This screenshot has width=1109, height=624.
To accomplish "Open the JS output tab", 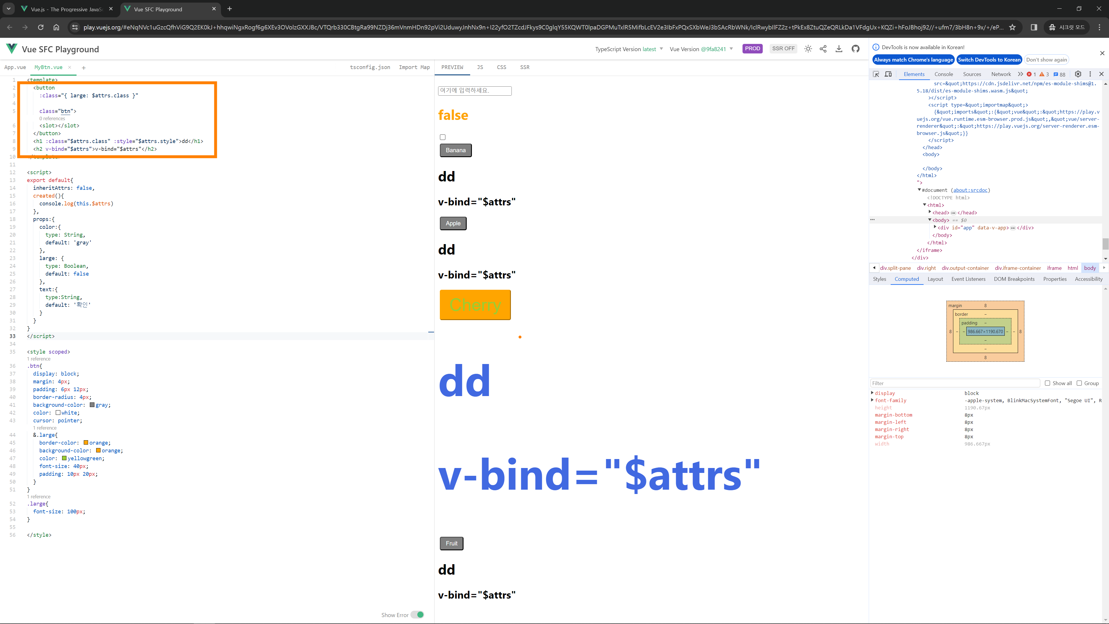I will 480,67.
